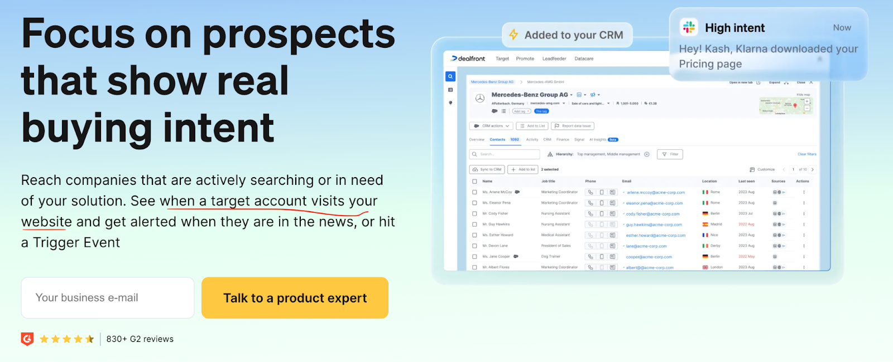Switch to the AI Insights tab
This screenshot has height=362, width=893.
603,140
